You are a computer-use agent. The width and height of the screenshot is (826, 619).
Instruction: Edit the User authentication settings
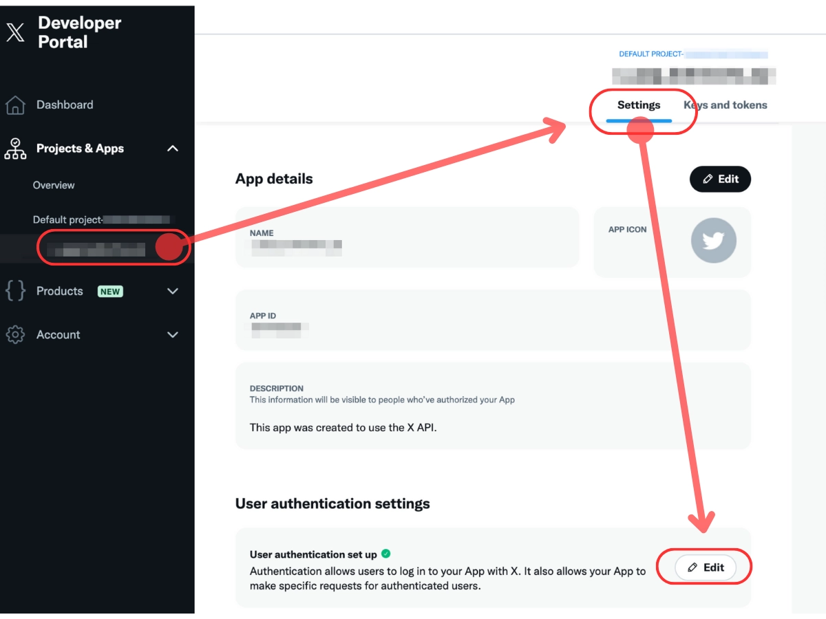coord(706,567)
